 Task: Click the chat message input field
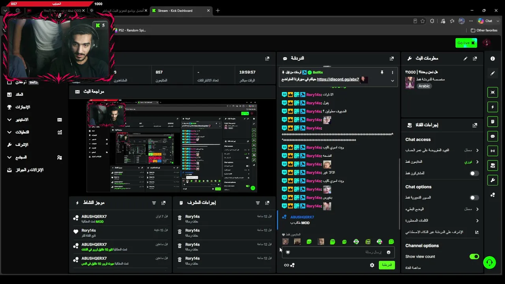click(x=338, y=252)
